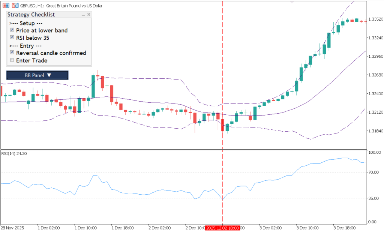
Task: Click the chart windows icon beside GBPUSD title
Action: pos(15,5)
